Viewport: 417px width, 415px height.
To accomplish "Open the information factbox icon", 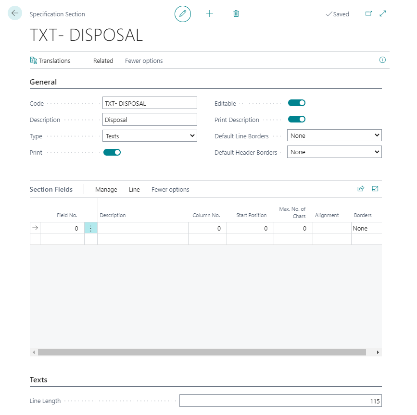I will pos(382,60).
